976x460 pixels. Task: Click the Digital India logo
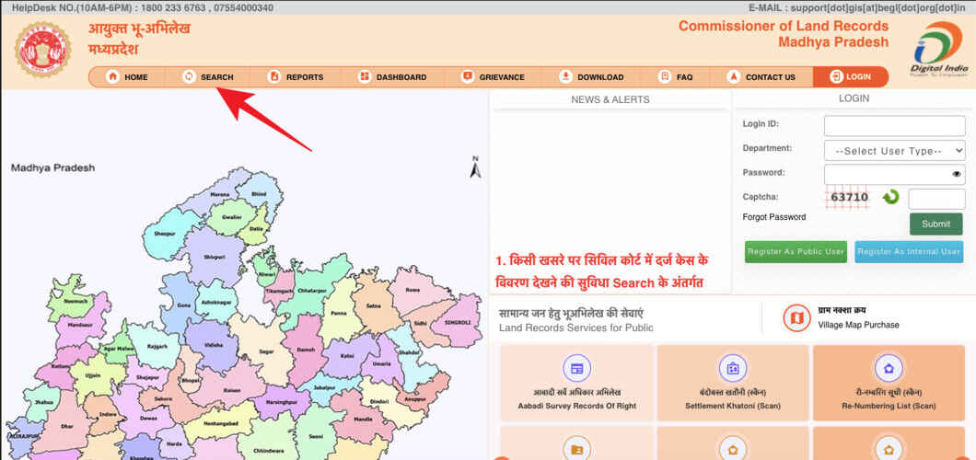(939, 49)
